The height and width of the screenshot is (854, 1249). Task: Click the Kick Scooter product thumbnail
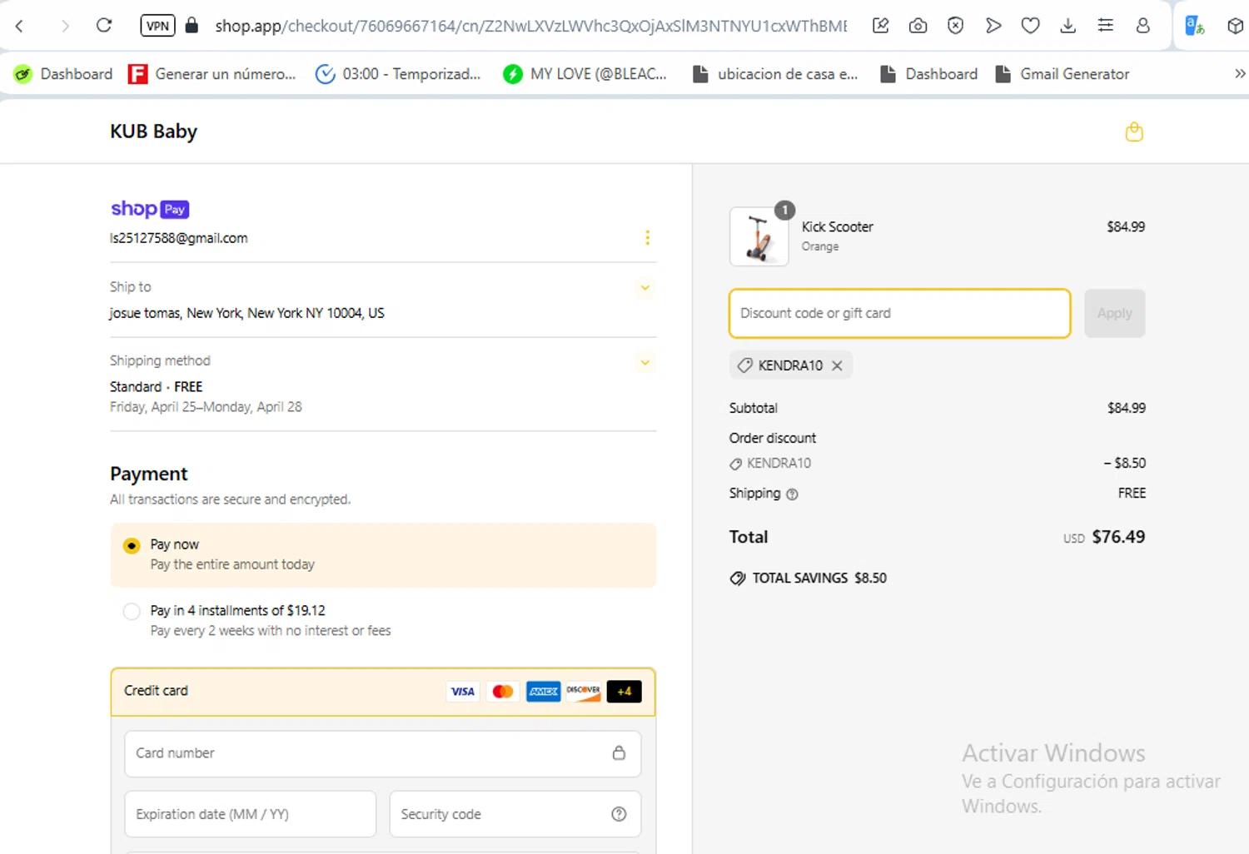click(x=759, y=236)
